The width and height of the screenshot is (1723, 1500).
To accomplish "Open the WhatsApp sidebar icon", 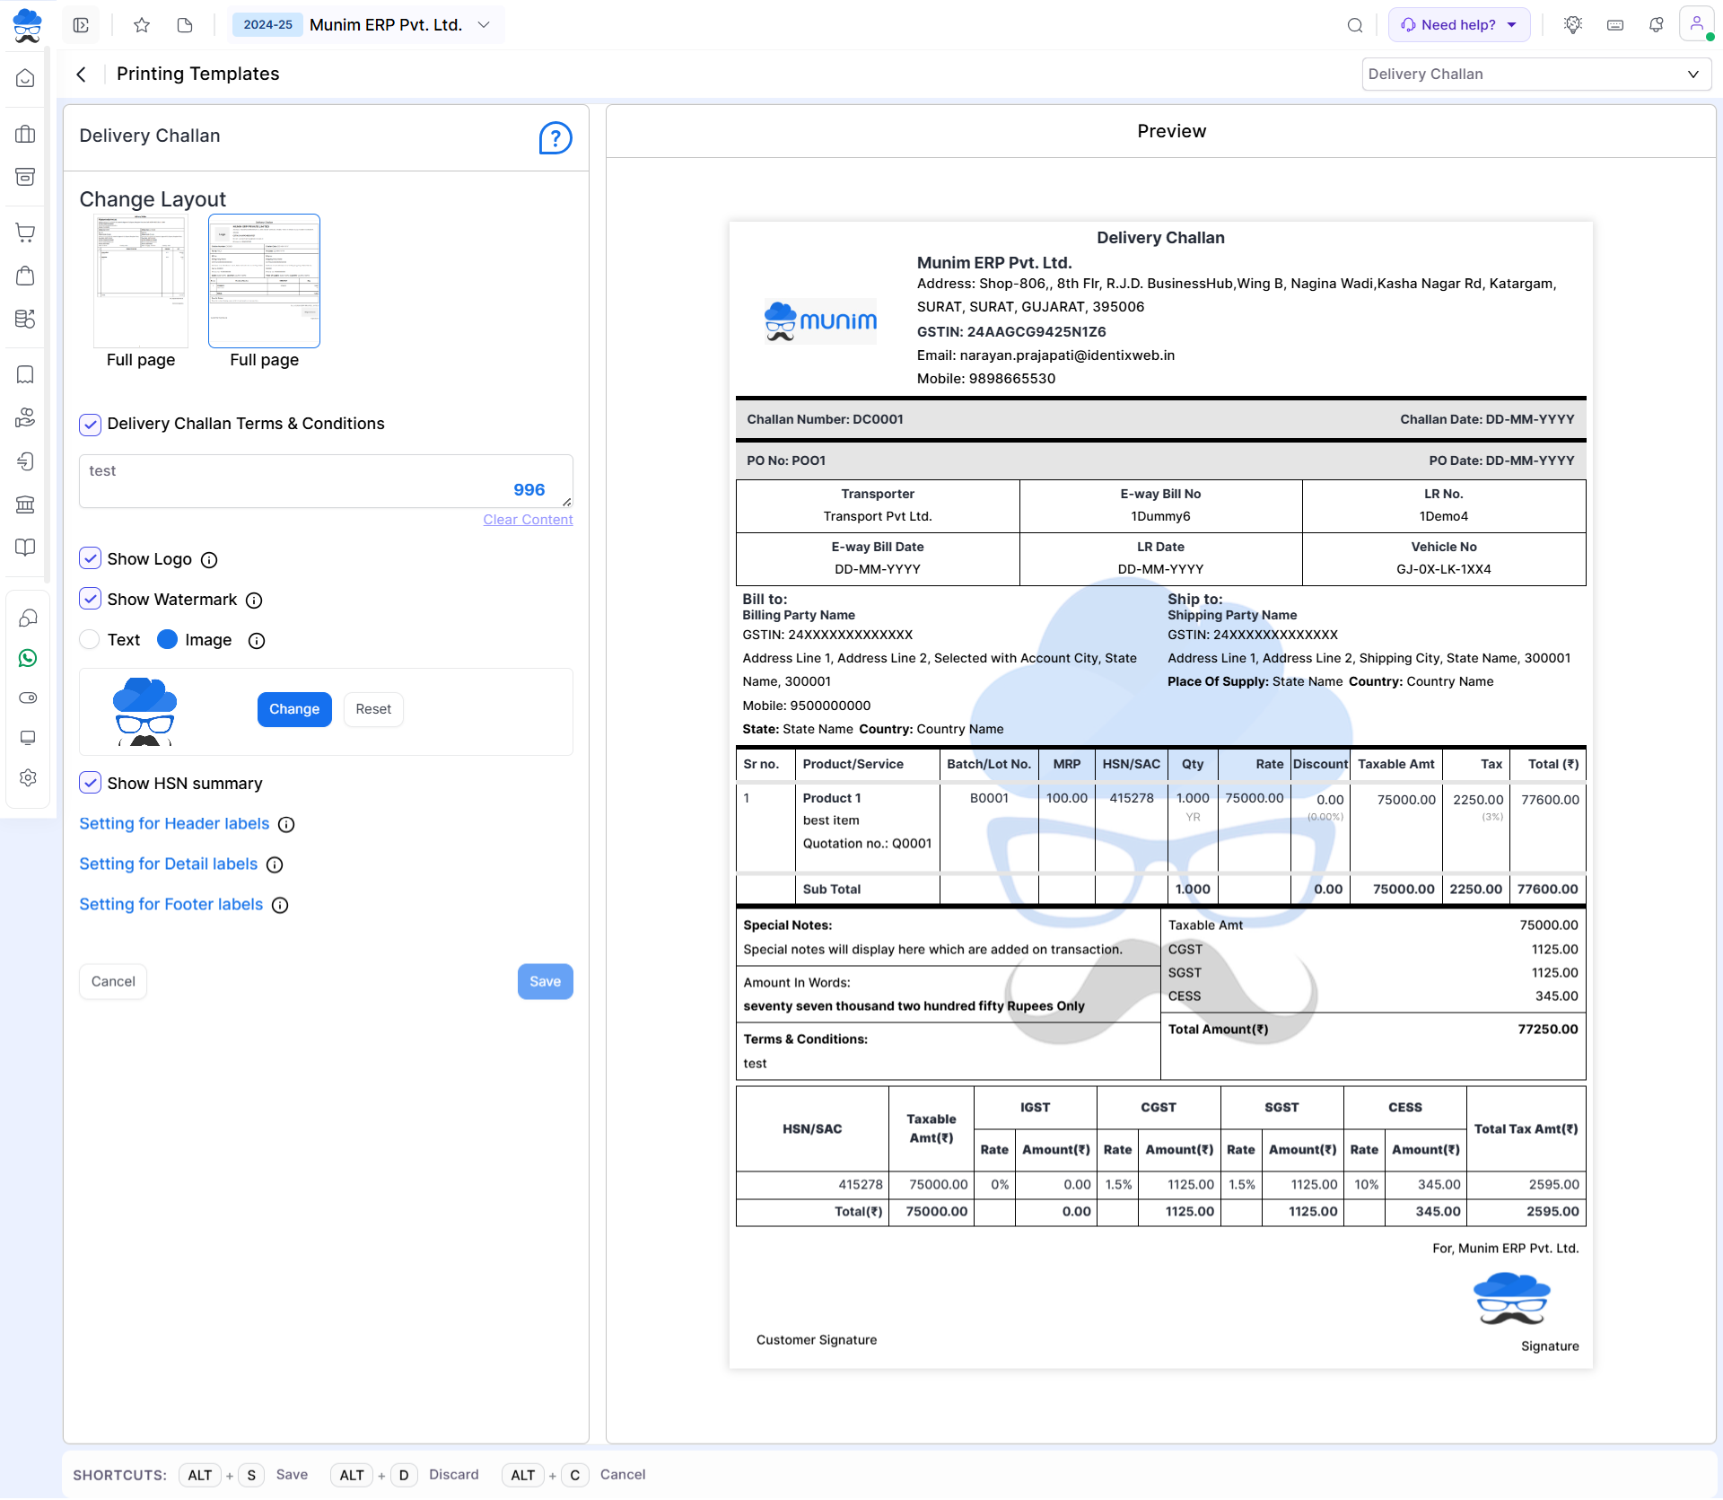I will pos(28,658).
